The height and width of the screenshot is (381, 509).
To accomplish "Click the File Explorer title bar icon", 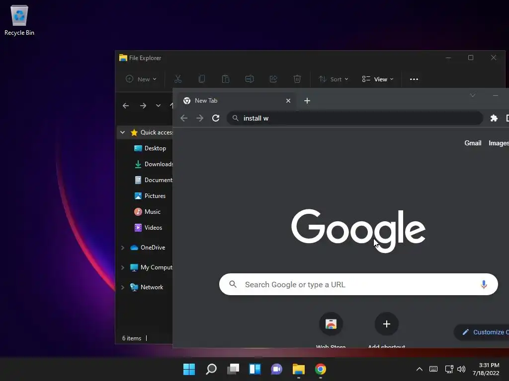I will point(123,58).
